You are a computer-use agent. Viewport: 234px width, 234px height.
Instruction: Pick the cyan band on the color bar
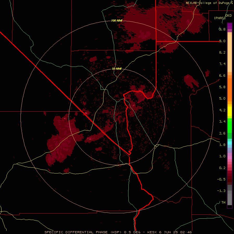[x=230, y=143]
